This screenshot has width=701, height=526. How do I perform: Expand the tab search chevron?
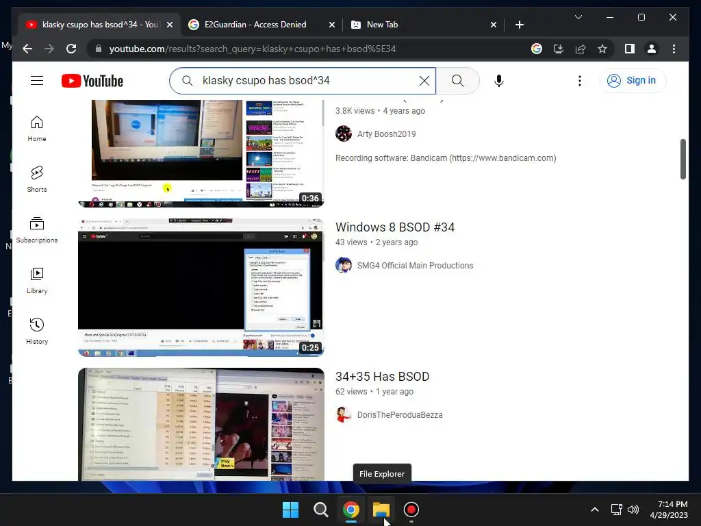click(x=578, y=17)
